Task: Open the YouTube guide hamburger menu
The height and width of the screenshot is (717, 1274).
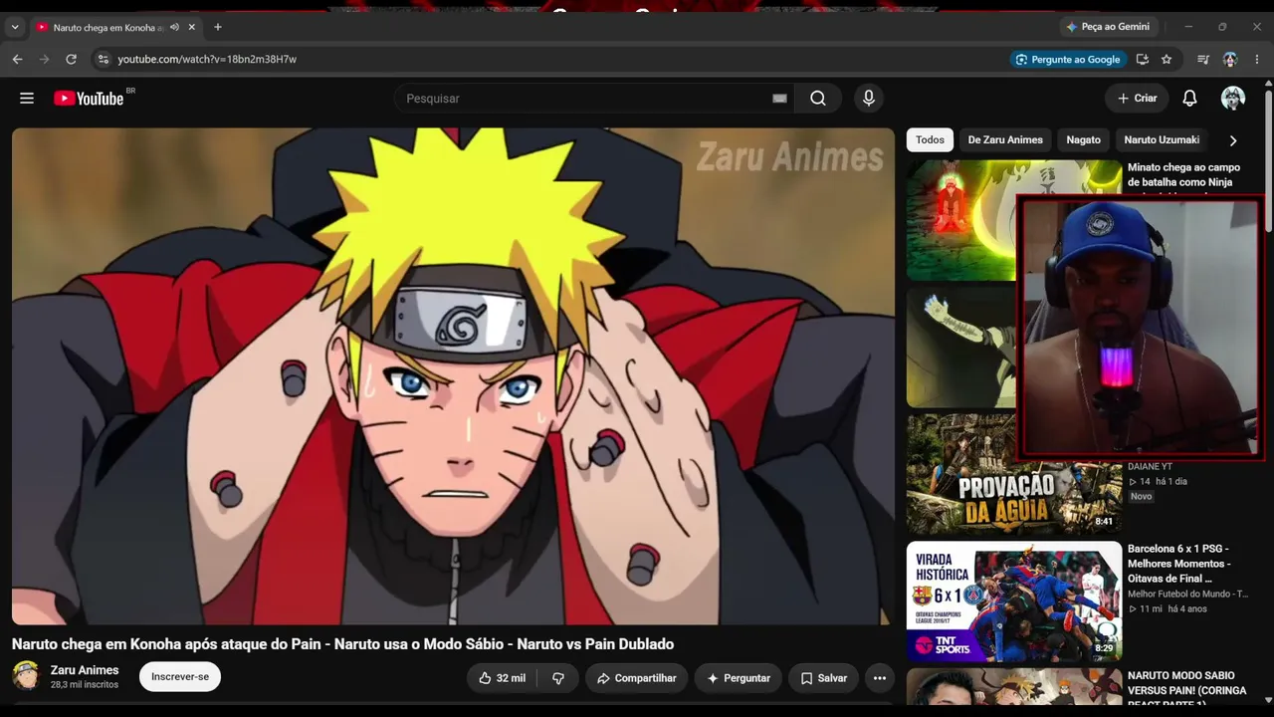Action: point(27,99)
